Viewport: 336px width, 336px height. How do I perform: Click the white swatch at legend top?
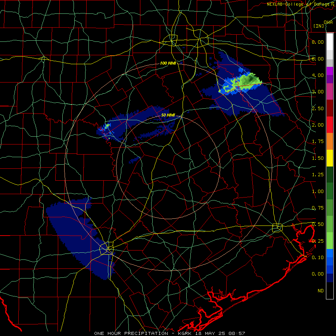(330, 42)
